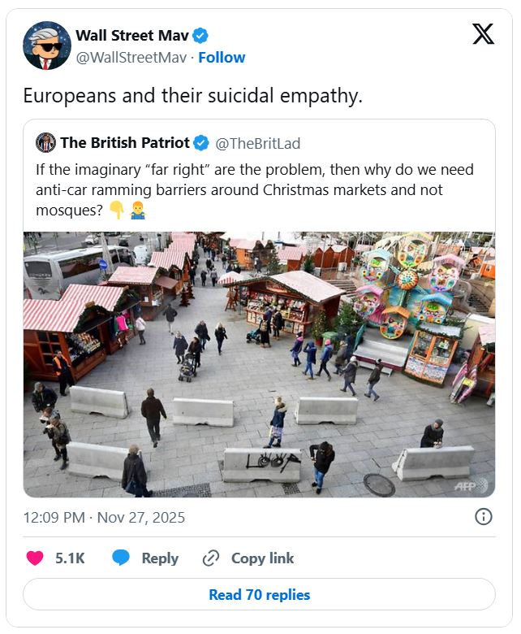Image resolution: width=521 pixels, height=634 pixels.
Task: Click Wall Street Mav's profile avatar
Action: click(x=47, y=46)
